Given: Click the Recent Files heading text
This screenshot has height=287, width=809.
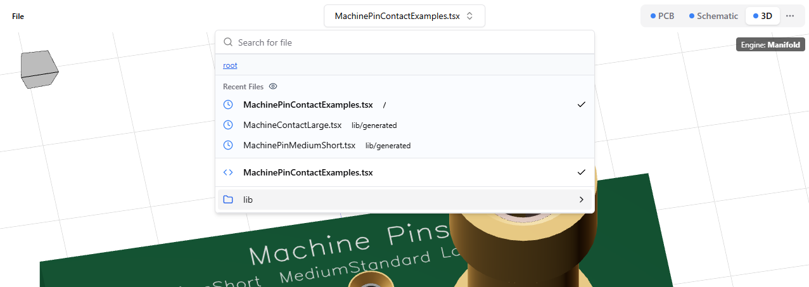Looking at the screenshot, I should pos(243,86).
